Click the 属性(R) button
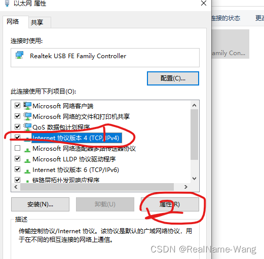This screenshot has height=259, width=264. coord(170,204)
